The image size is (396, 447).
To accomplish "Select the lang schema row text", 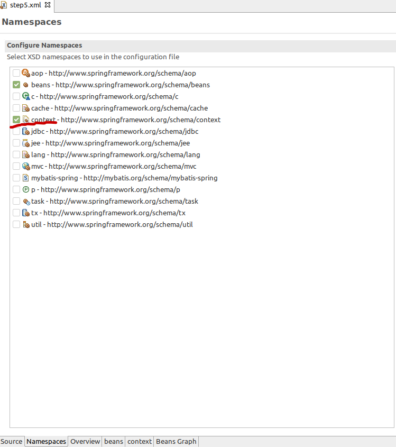I will pos(116,155).
